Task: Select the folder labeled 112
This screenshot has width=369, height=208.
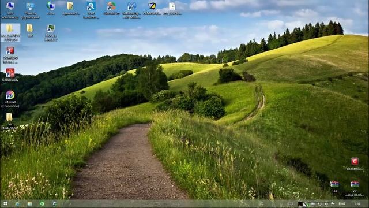Action: tap(30, 31)
